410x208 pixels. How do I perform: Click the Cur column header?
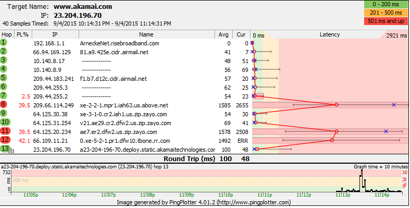241,34
